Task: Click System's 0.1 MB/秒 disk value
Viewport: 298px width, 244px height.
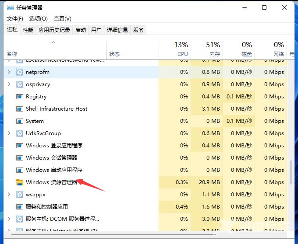Action: tap(239, 121)
